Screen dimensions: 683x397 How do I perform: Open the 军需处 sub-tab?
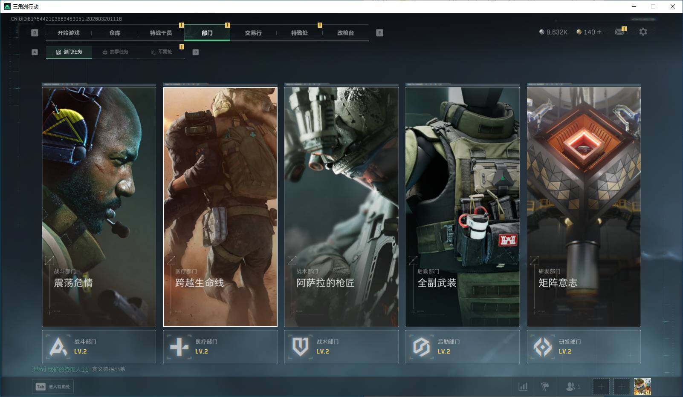[x=162, y=52]
